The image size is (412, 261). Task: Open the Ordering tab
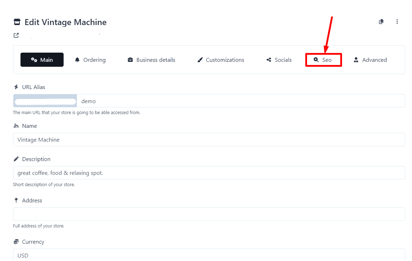(90, 60)
